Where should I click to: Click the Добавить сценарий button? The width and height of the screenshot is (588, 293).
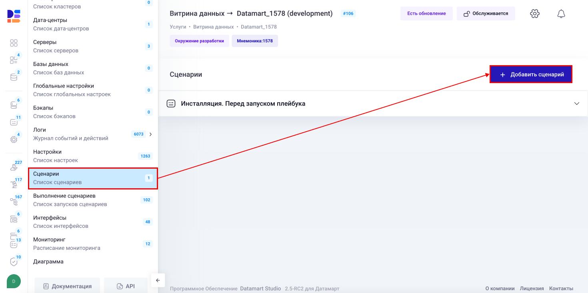pos(531,75)
